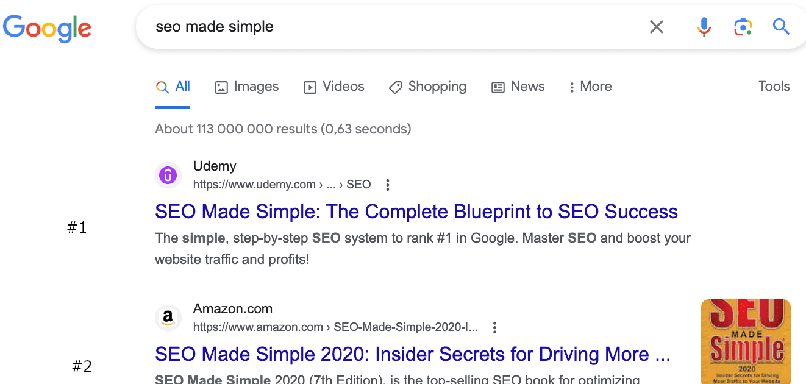Click the SEO Made Simple book cover thumbnail
This screenshot has width=806, height=384.
coord(746,341)
